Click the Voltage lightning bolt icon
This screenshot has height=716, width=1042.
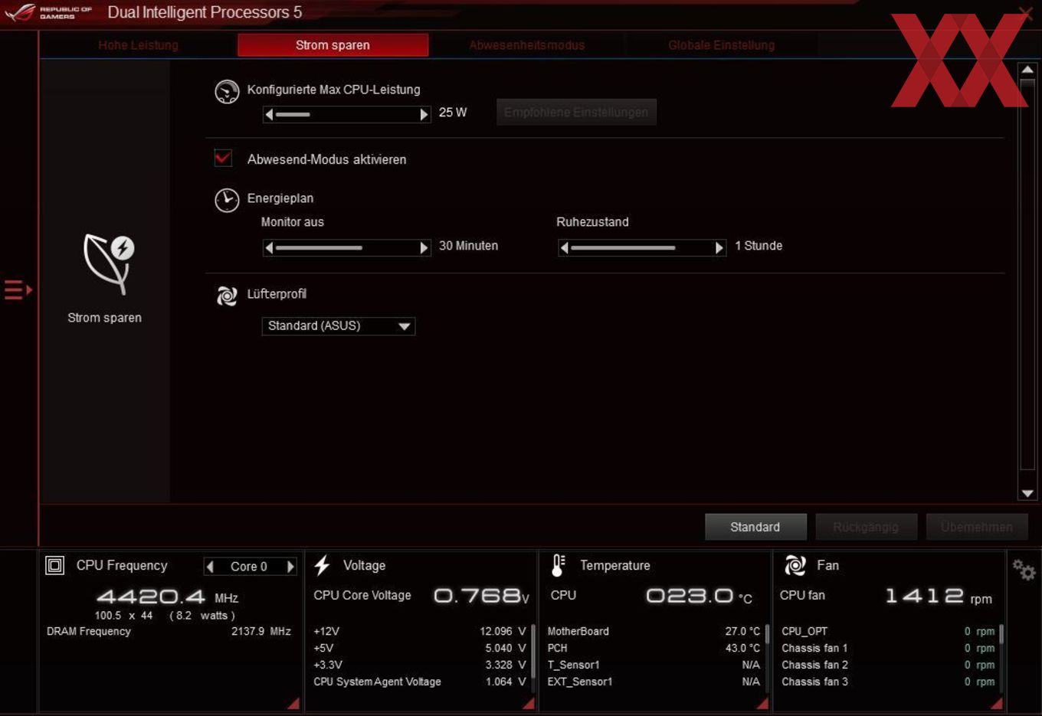pyautogui.click(x=322, y=565)
